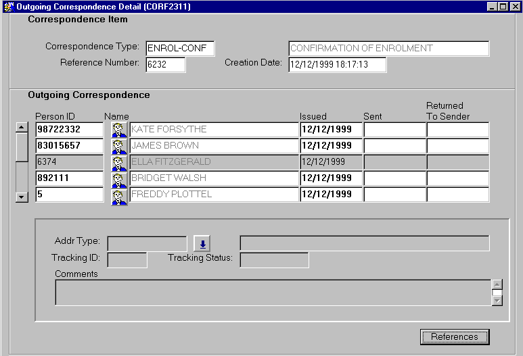Screen dimensions: 523x356
Task: Select Person ID 98722332 field
Action: pos(69,130)
